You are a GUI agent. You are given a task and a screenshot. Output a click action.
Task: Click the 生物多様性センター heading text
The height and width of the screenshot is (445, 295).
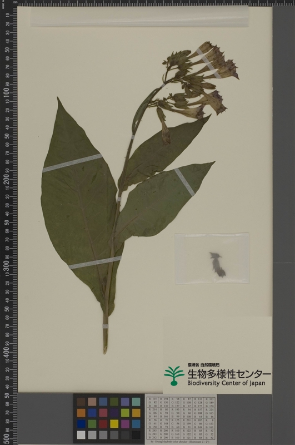coord(229,374)
